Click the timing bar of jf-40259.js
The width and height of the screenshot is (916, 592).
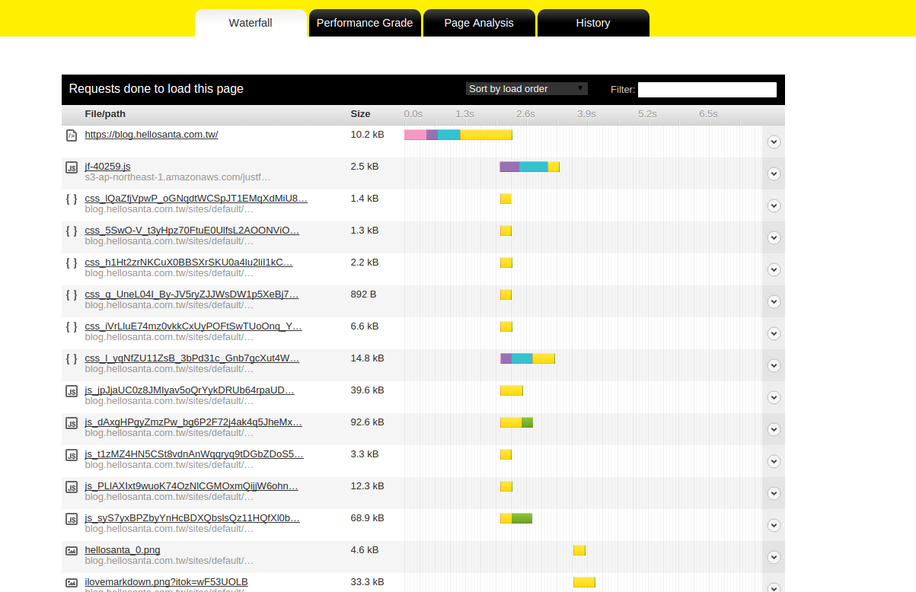530,167
